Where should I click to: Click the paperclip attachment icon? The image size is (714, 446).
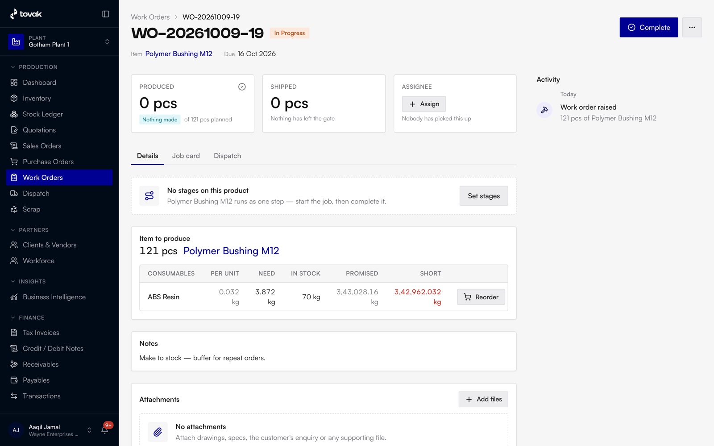pyautogui.click(x=158, y=432)
